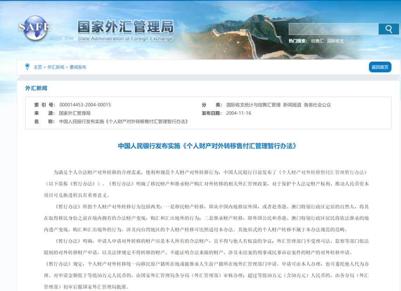
Task: Click the 索引号 label
Action: tap(44, 104)
